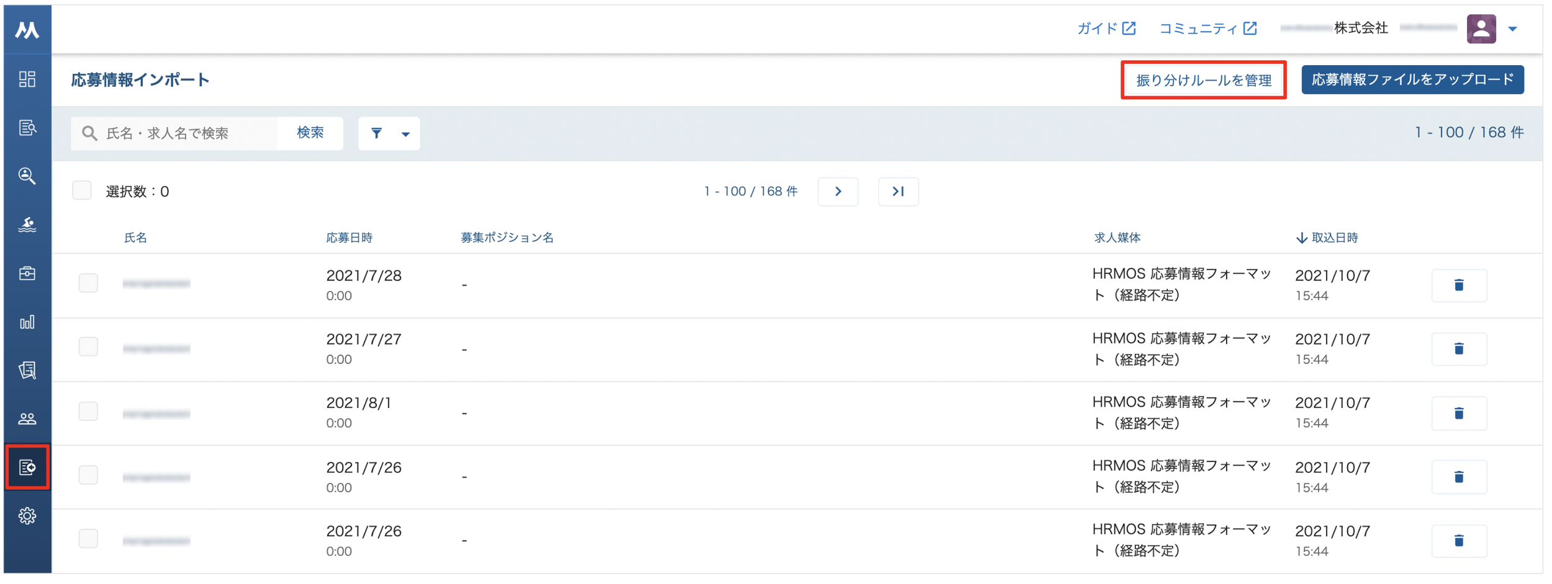Open the people group icon in sidebar
Image resolution: width=1552 pixels, height=584 pixels.
point(27,419)
